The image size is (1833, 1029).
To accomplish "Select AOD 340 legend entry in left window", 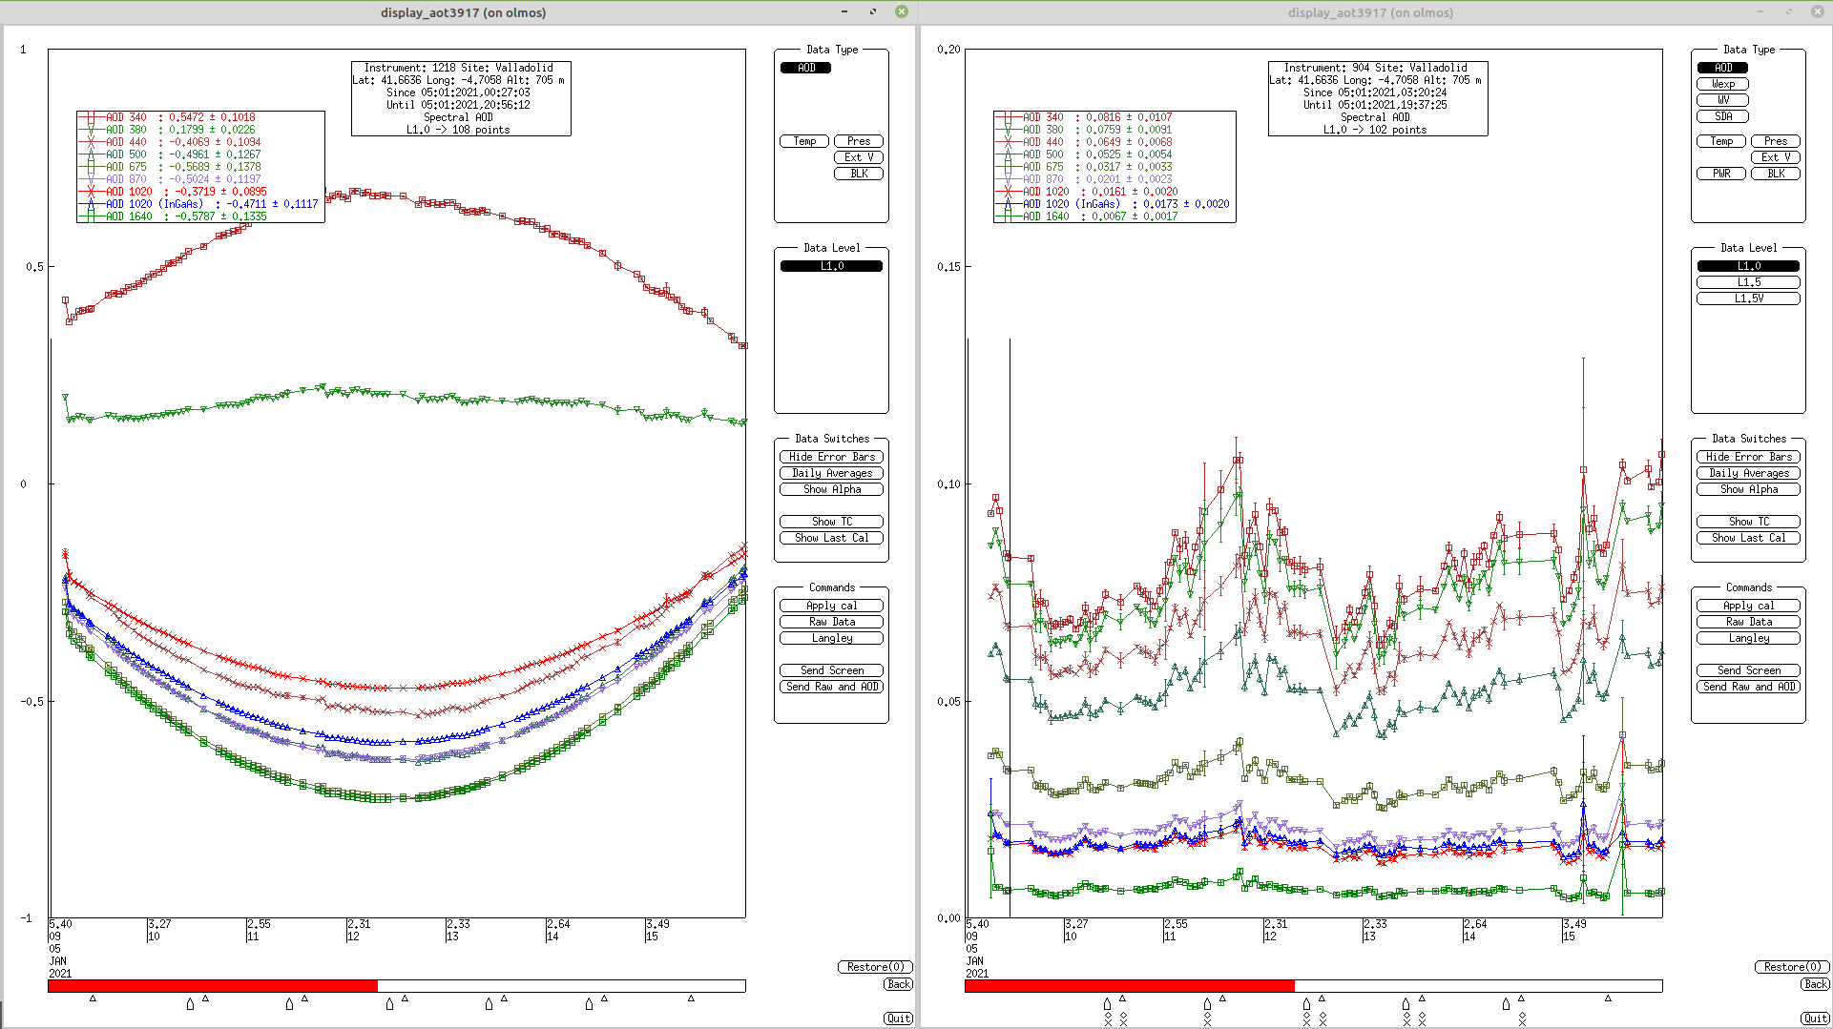I will tap(167, 117).
